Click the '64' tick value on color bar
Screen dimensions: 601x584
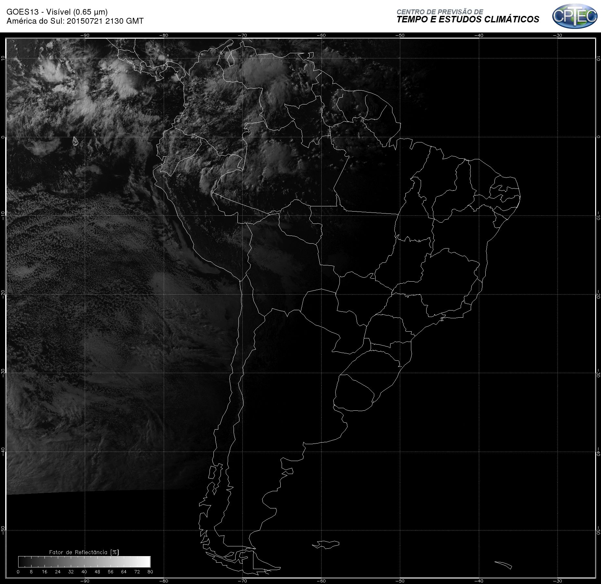tap(124, 572)
